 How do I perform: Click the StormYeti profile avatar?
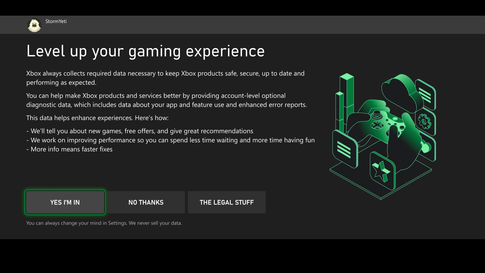pos(34,25)
